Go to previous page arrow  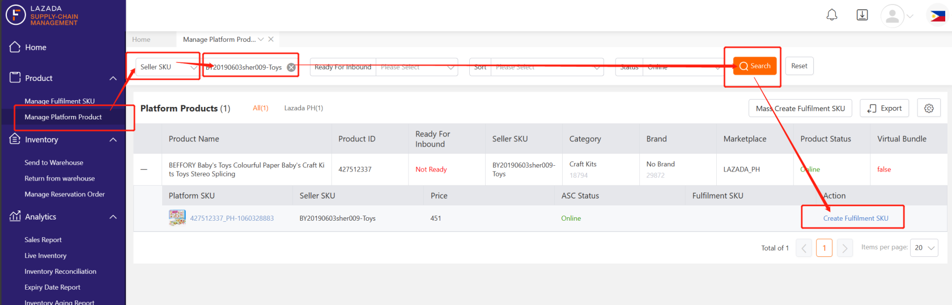804,248
